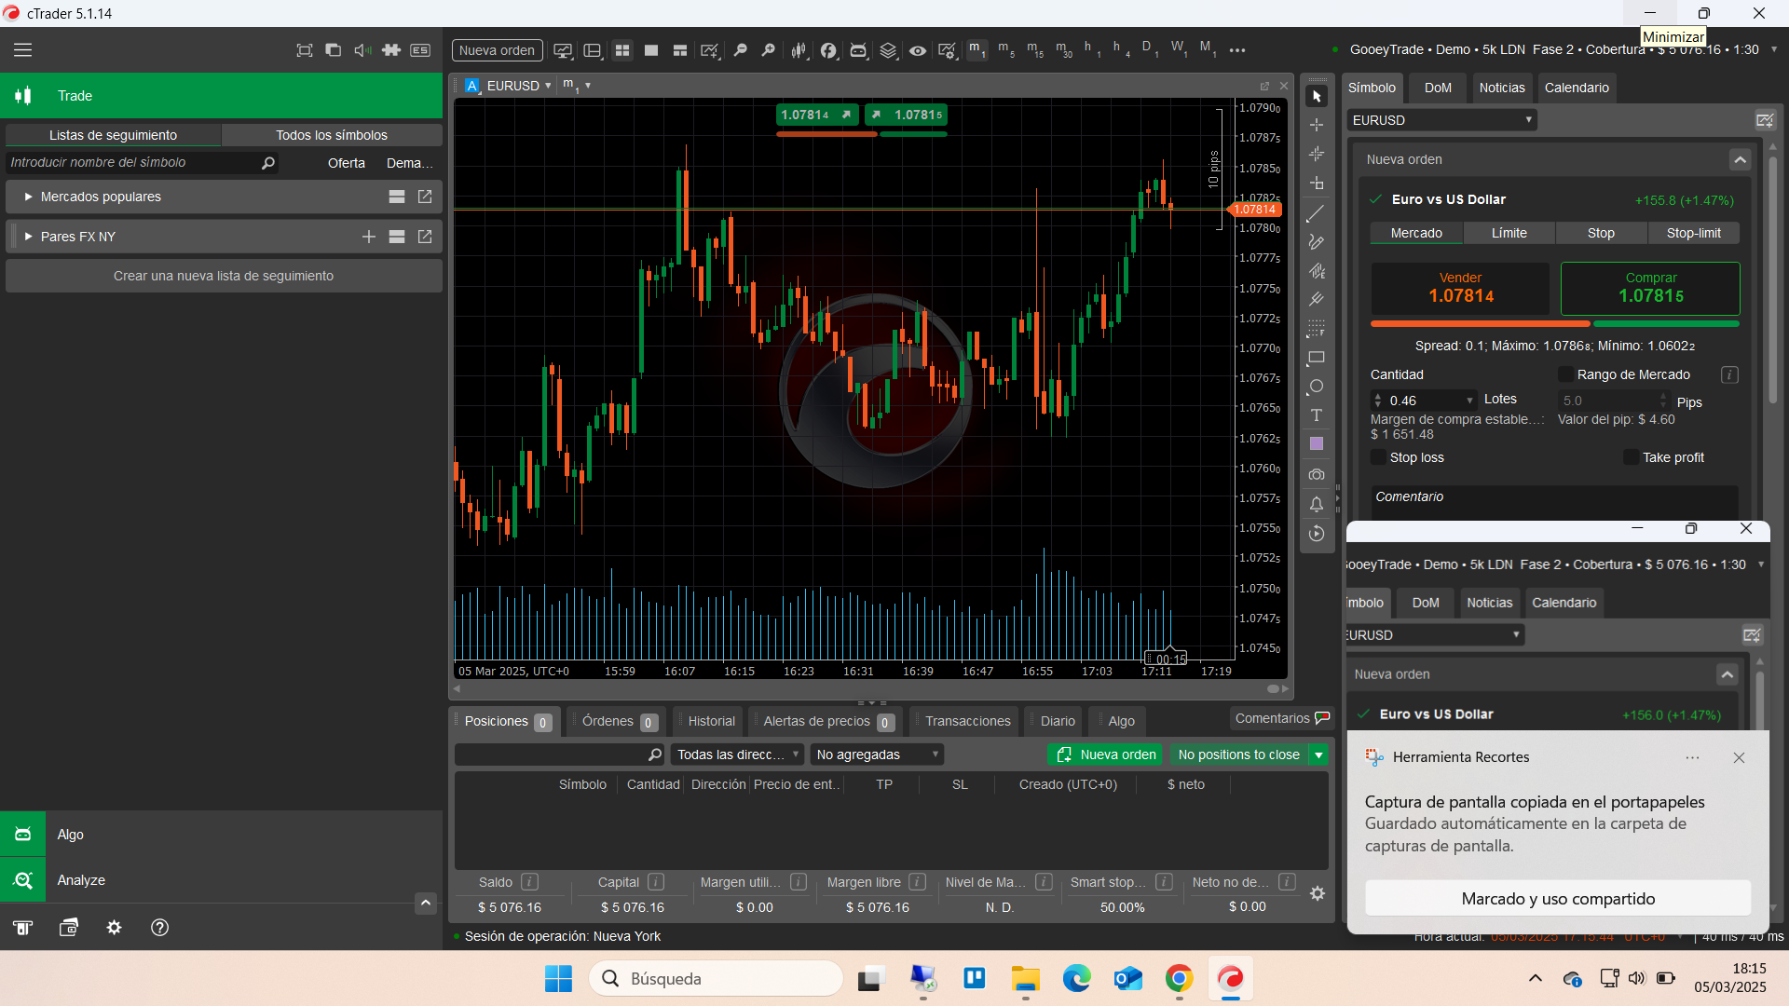Open the purple drawing color swatch
Viewport: 1789px width, 1006px height.
(x=1317, y=444)
